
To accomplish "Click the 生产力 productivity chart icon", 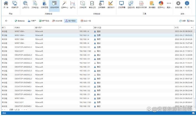I will click(x=73, y=4).
